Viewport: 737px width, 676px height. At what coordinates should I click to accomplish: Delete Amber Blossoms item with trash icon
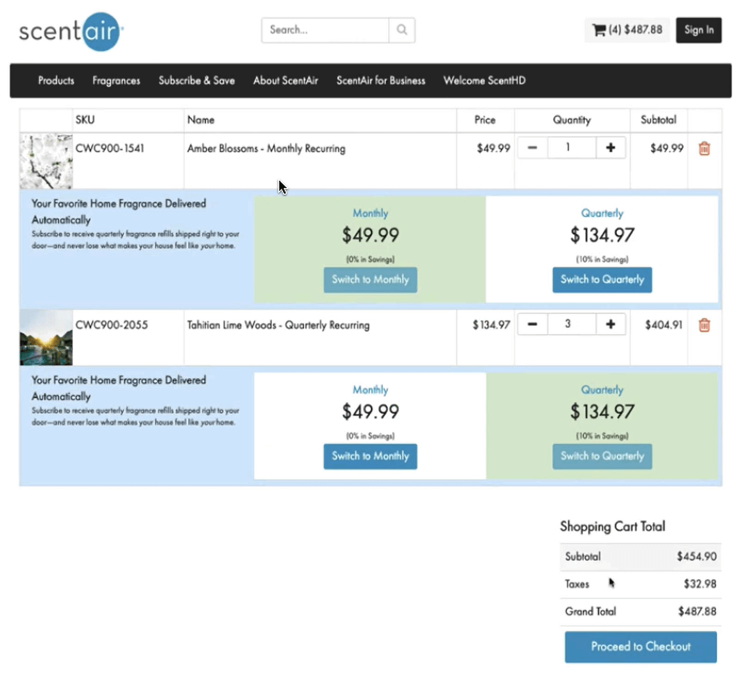pos(704,148)
